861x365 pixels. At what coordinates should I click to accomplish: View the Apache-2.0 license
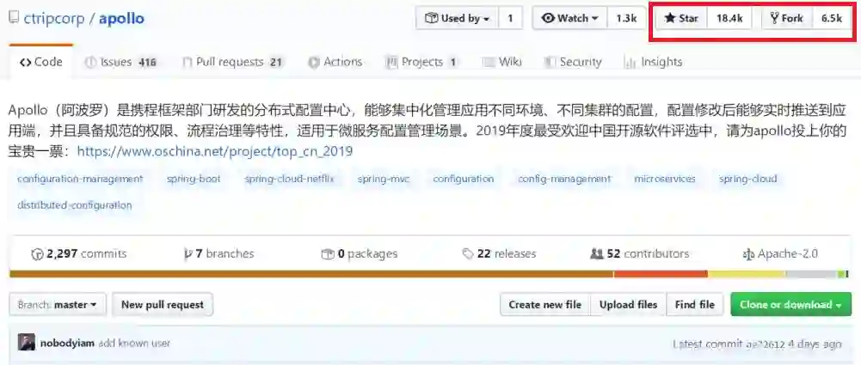(x=780, y=253)
